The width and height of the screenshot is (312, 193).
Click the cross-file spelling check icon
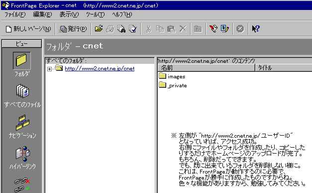pos(133,29)
